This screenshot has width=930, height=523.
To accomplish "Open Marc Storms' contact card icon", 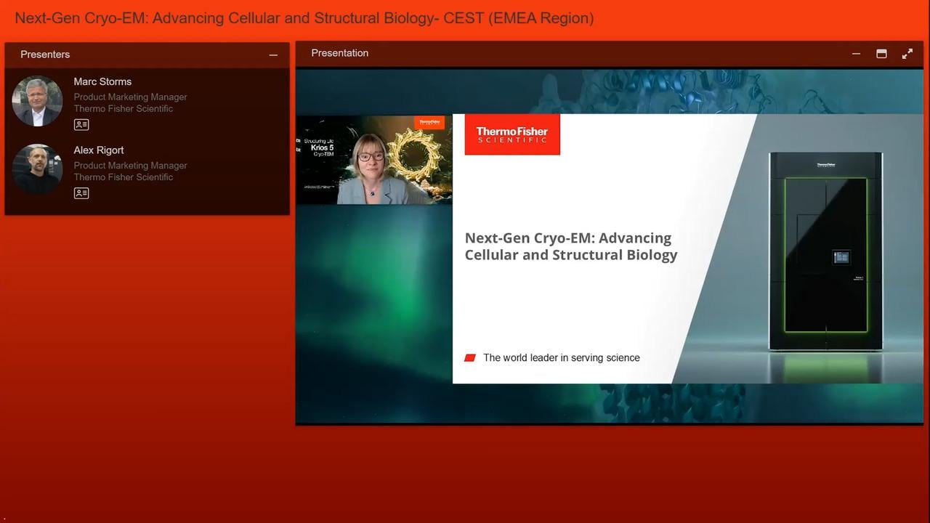I will click(81, 125).
